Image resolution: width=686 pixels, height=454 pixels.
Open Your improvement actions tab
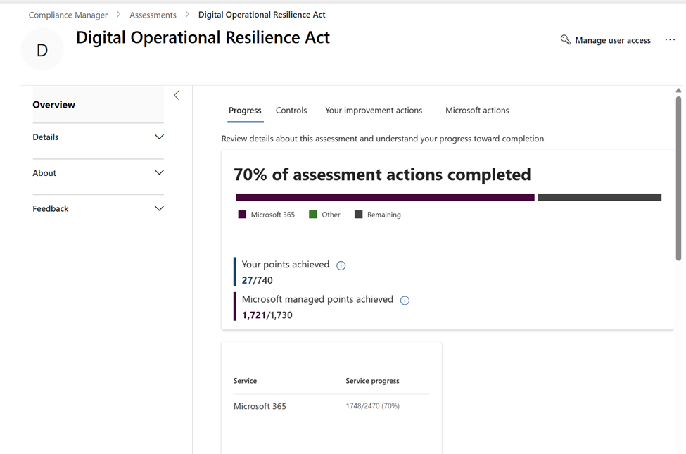coord(374,111)
